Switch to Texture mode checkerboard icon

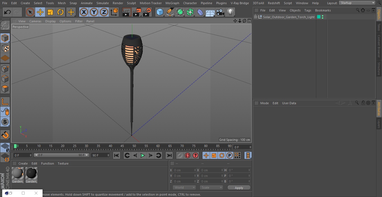pyautogui.click(x=5, y=48)
